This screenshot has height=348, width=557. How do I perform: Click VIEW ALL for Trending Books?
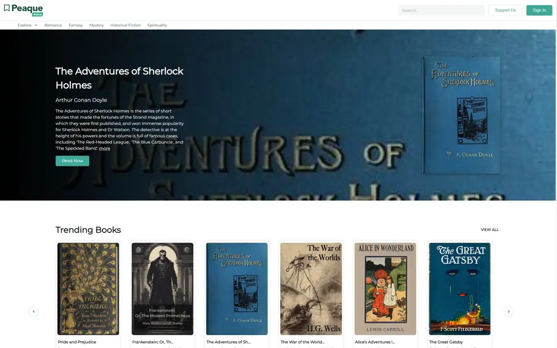pyautogui.click(x=490, y=230)
